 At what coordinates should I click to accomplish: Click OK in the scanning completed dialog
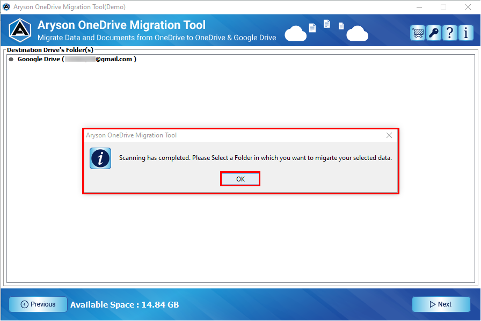pyautogui.click(x=240, y=179)
